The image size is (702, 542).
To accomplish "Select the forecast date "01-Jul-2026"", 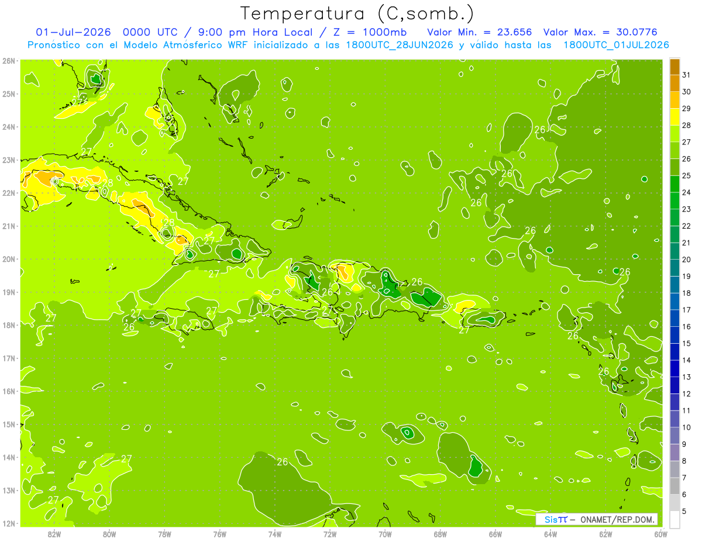I will point(73,32).
